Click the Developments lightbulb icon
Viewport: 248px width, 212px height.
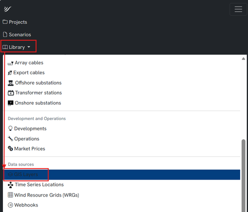tap(10, 128)
